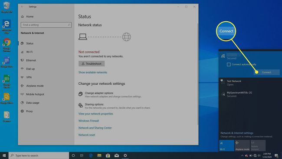Open the Windows Firewall link
282x159 pixels.
[x=89, y=121]
